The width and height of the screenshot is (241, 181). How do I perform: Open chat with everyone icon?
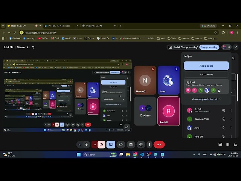tap(220, 144)
